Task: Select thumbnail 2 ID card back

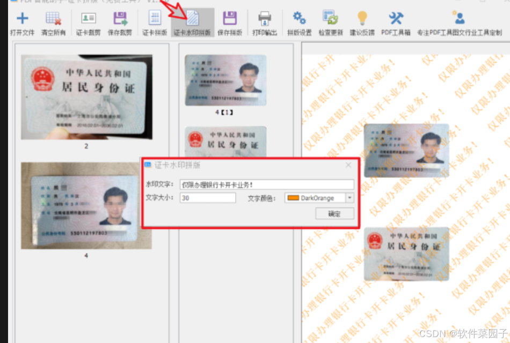Action: click(86, 97)
